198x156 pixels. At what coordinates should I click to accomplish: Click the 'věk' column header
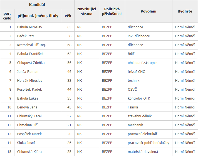pyautogui.click(x=68, y=16)
